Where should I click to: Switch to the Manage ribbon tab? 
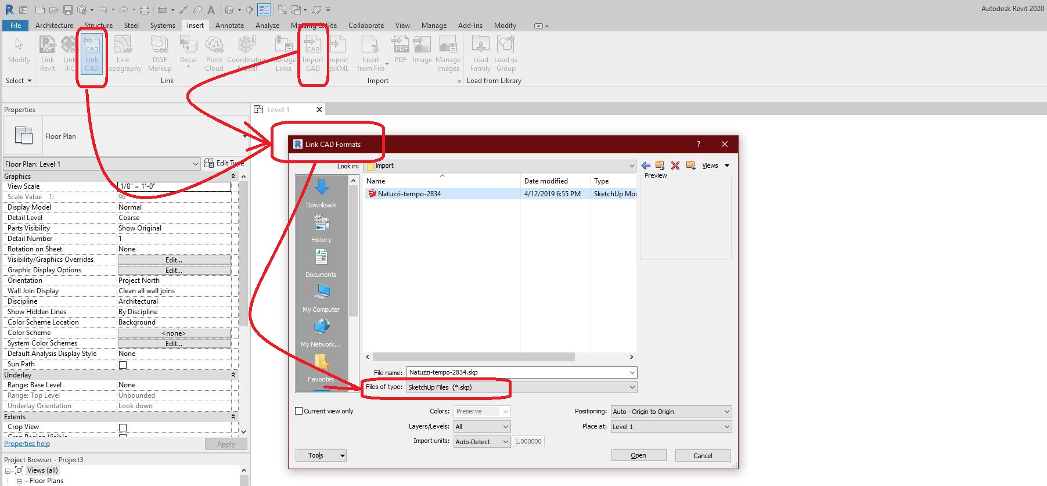point(434,26)
